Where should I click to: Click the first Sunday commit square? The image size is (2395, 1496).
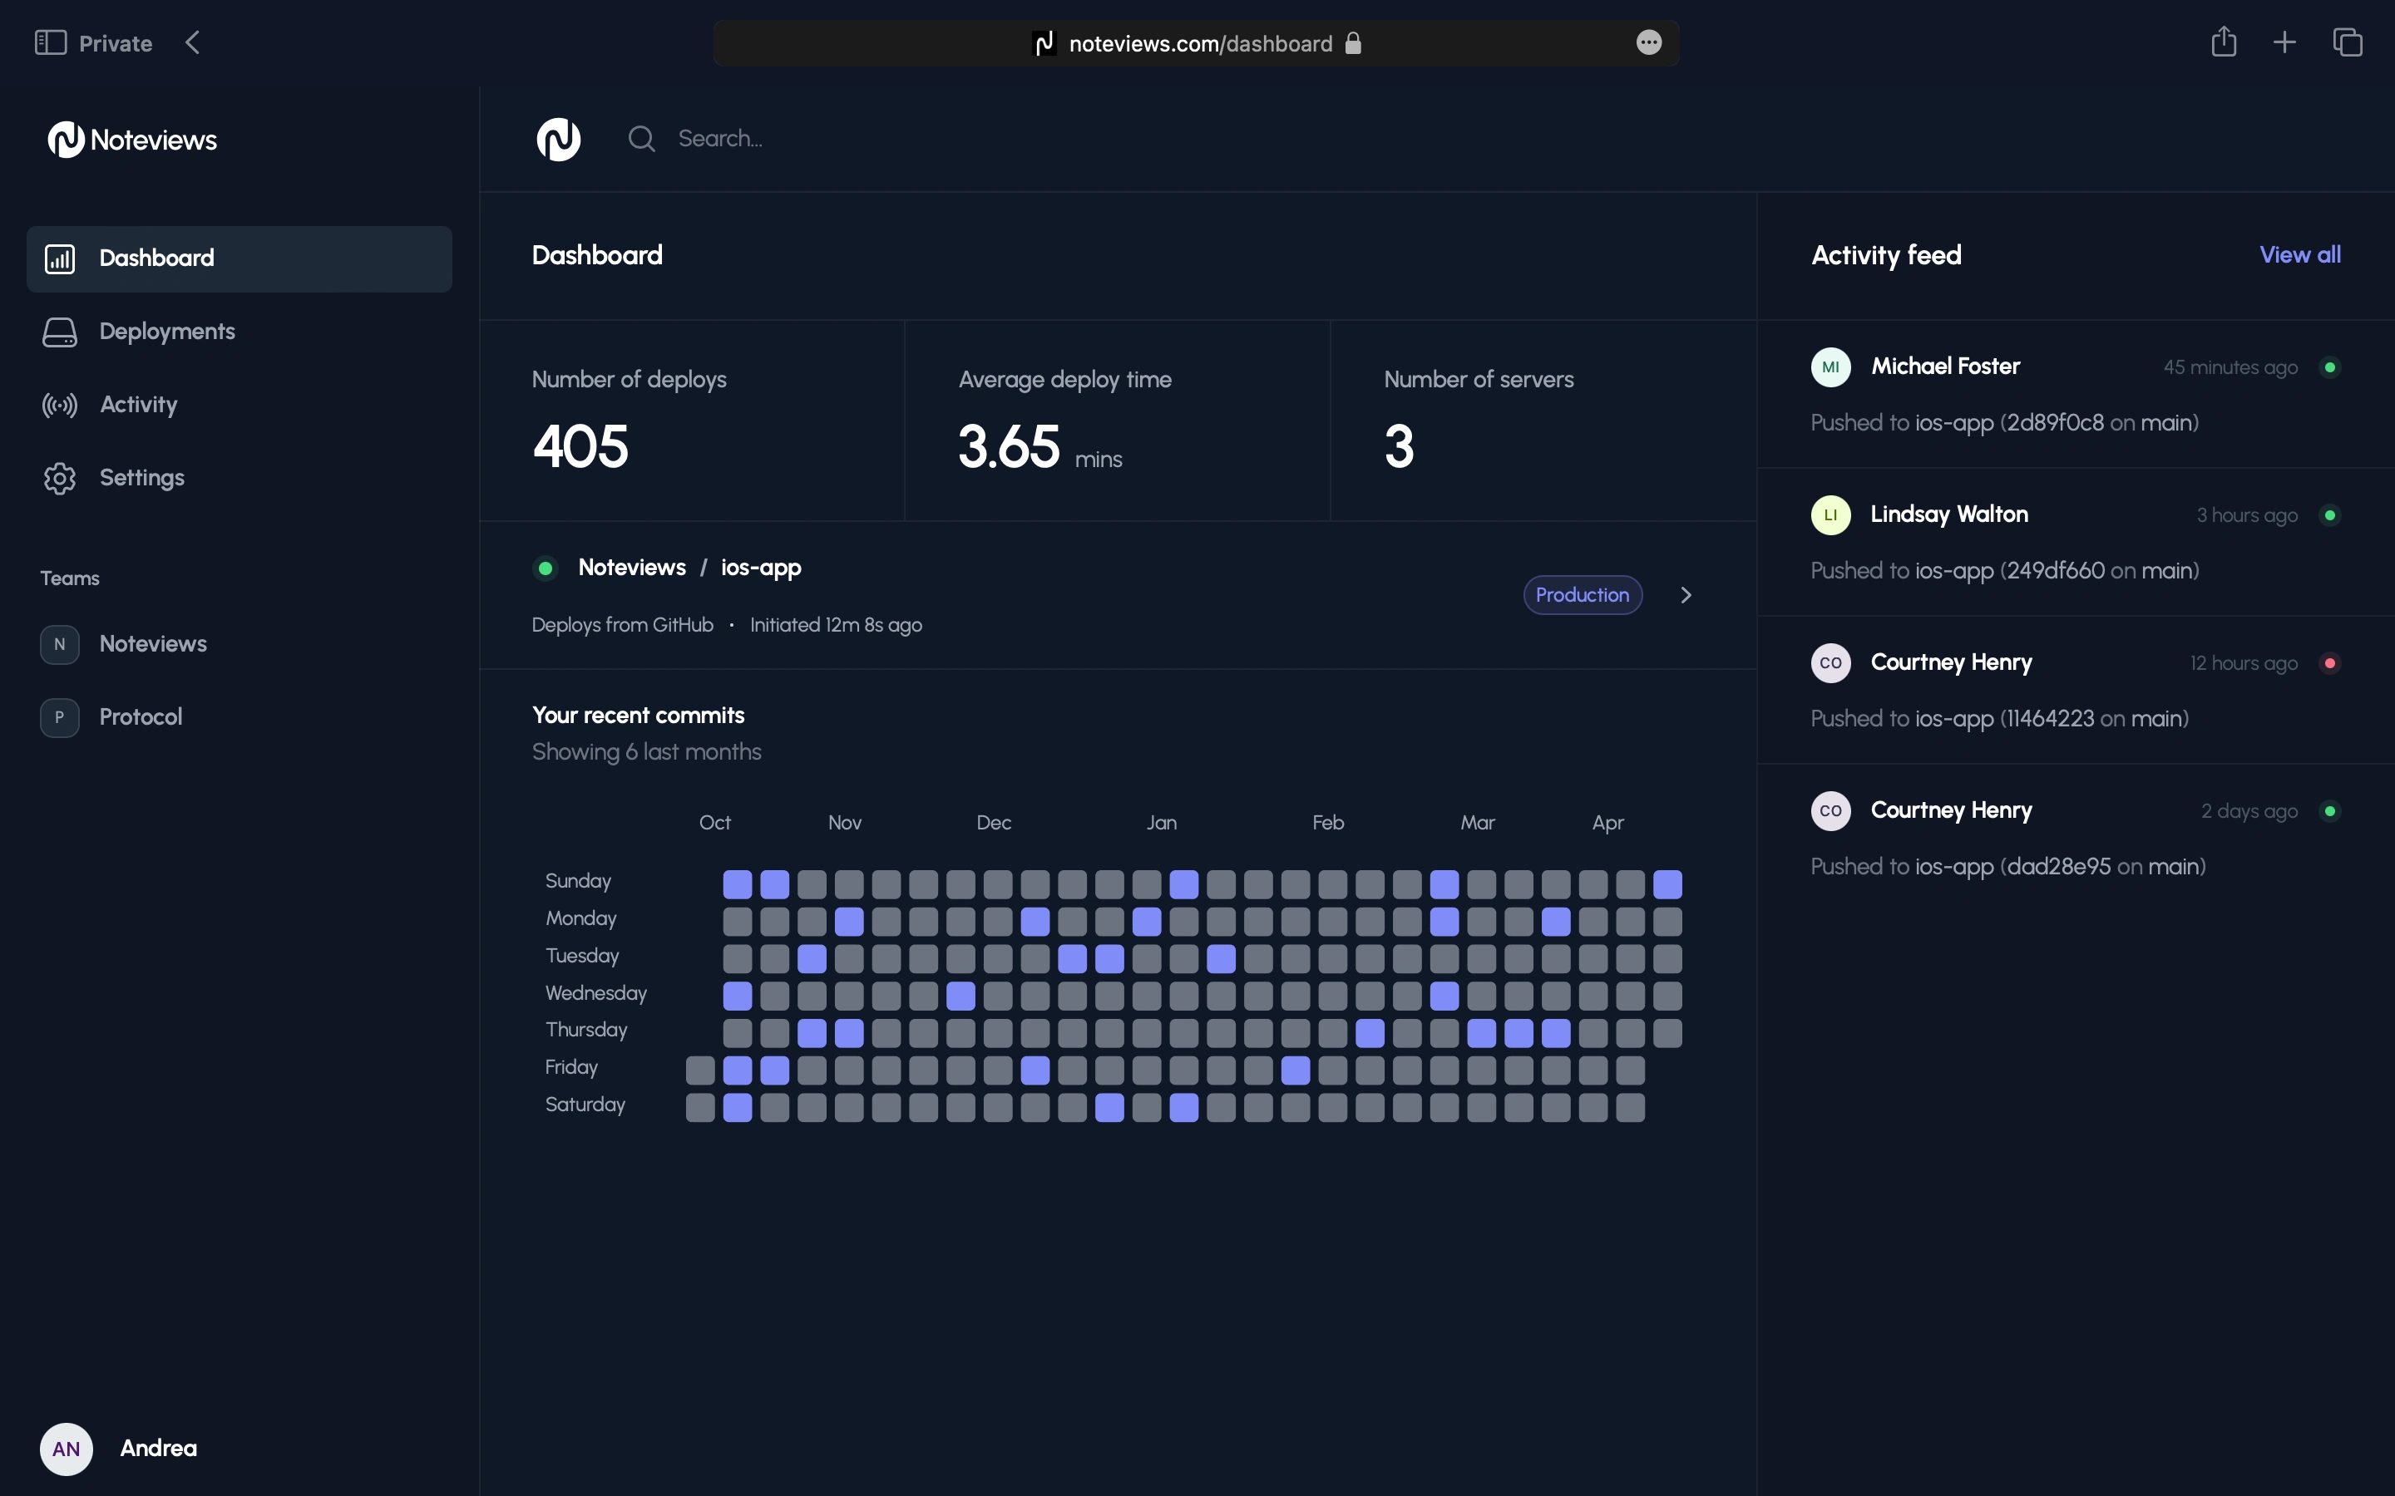738,883
